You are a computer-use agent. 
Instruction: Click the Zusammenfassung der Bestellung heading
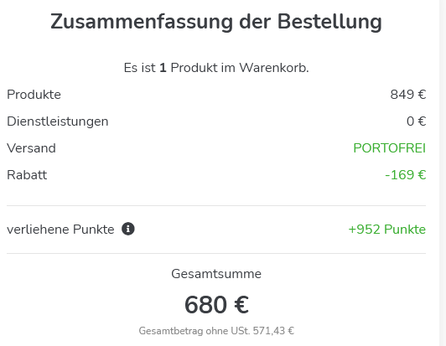tap(216, 22)
